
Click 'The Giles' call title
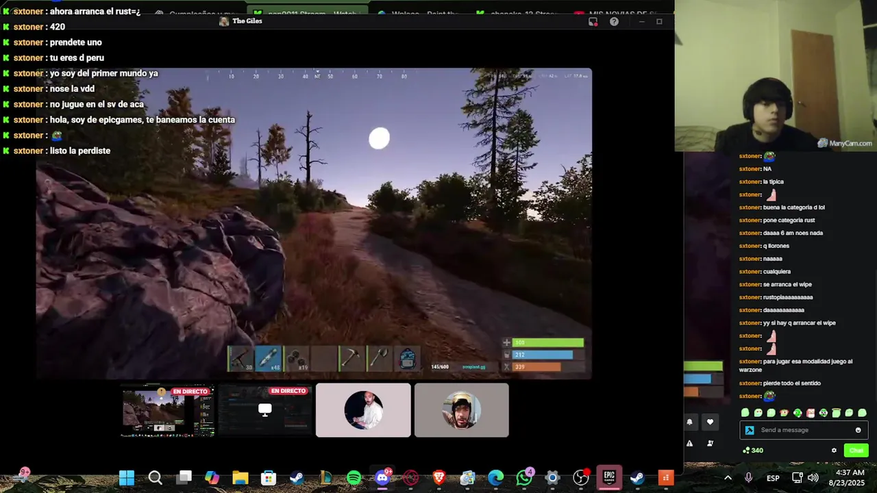point(247,21)
